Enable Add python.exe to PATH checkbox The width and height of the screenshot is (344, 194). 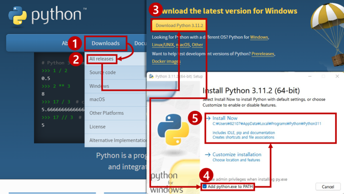(204, 186)
